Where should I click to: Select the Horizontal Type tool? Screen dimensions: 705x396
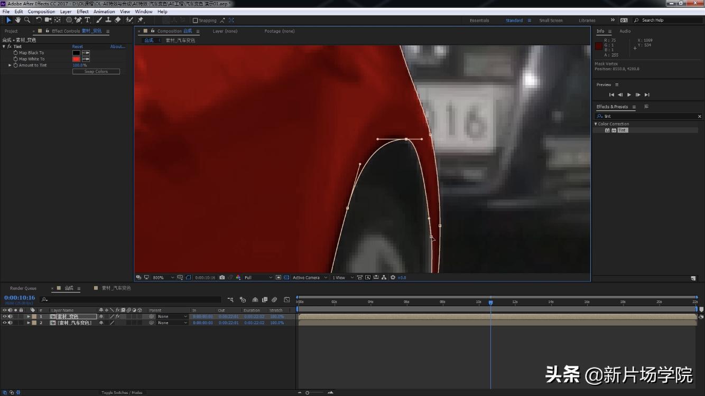click(88, 20)
